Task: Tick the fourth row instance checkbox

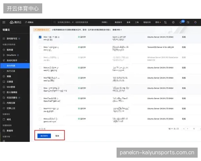Action: click(x=40, y=68)
